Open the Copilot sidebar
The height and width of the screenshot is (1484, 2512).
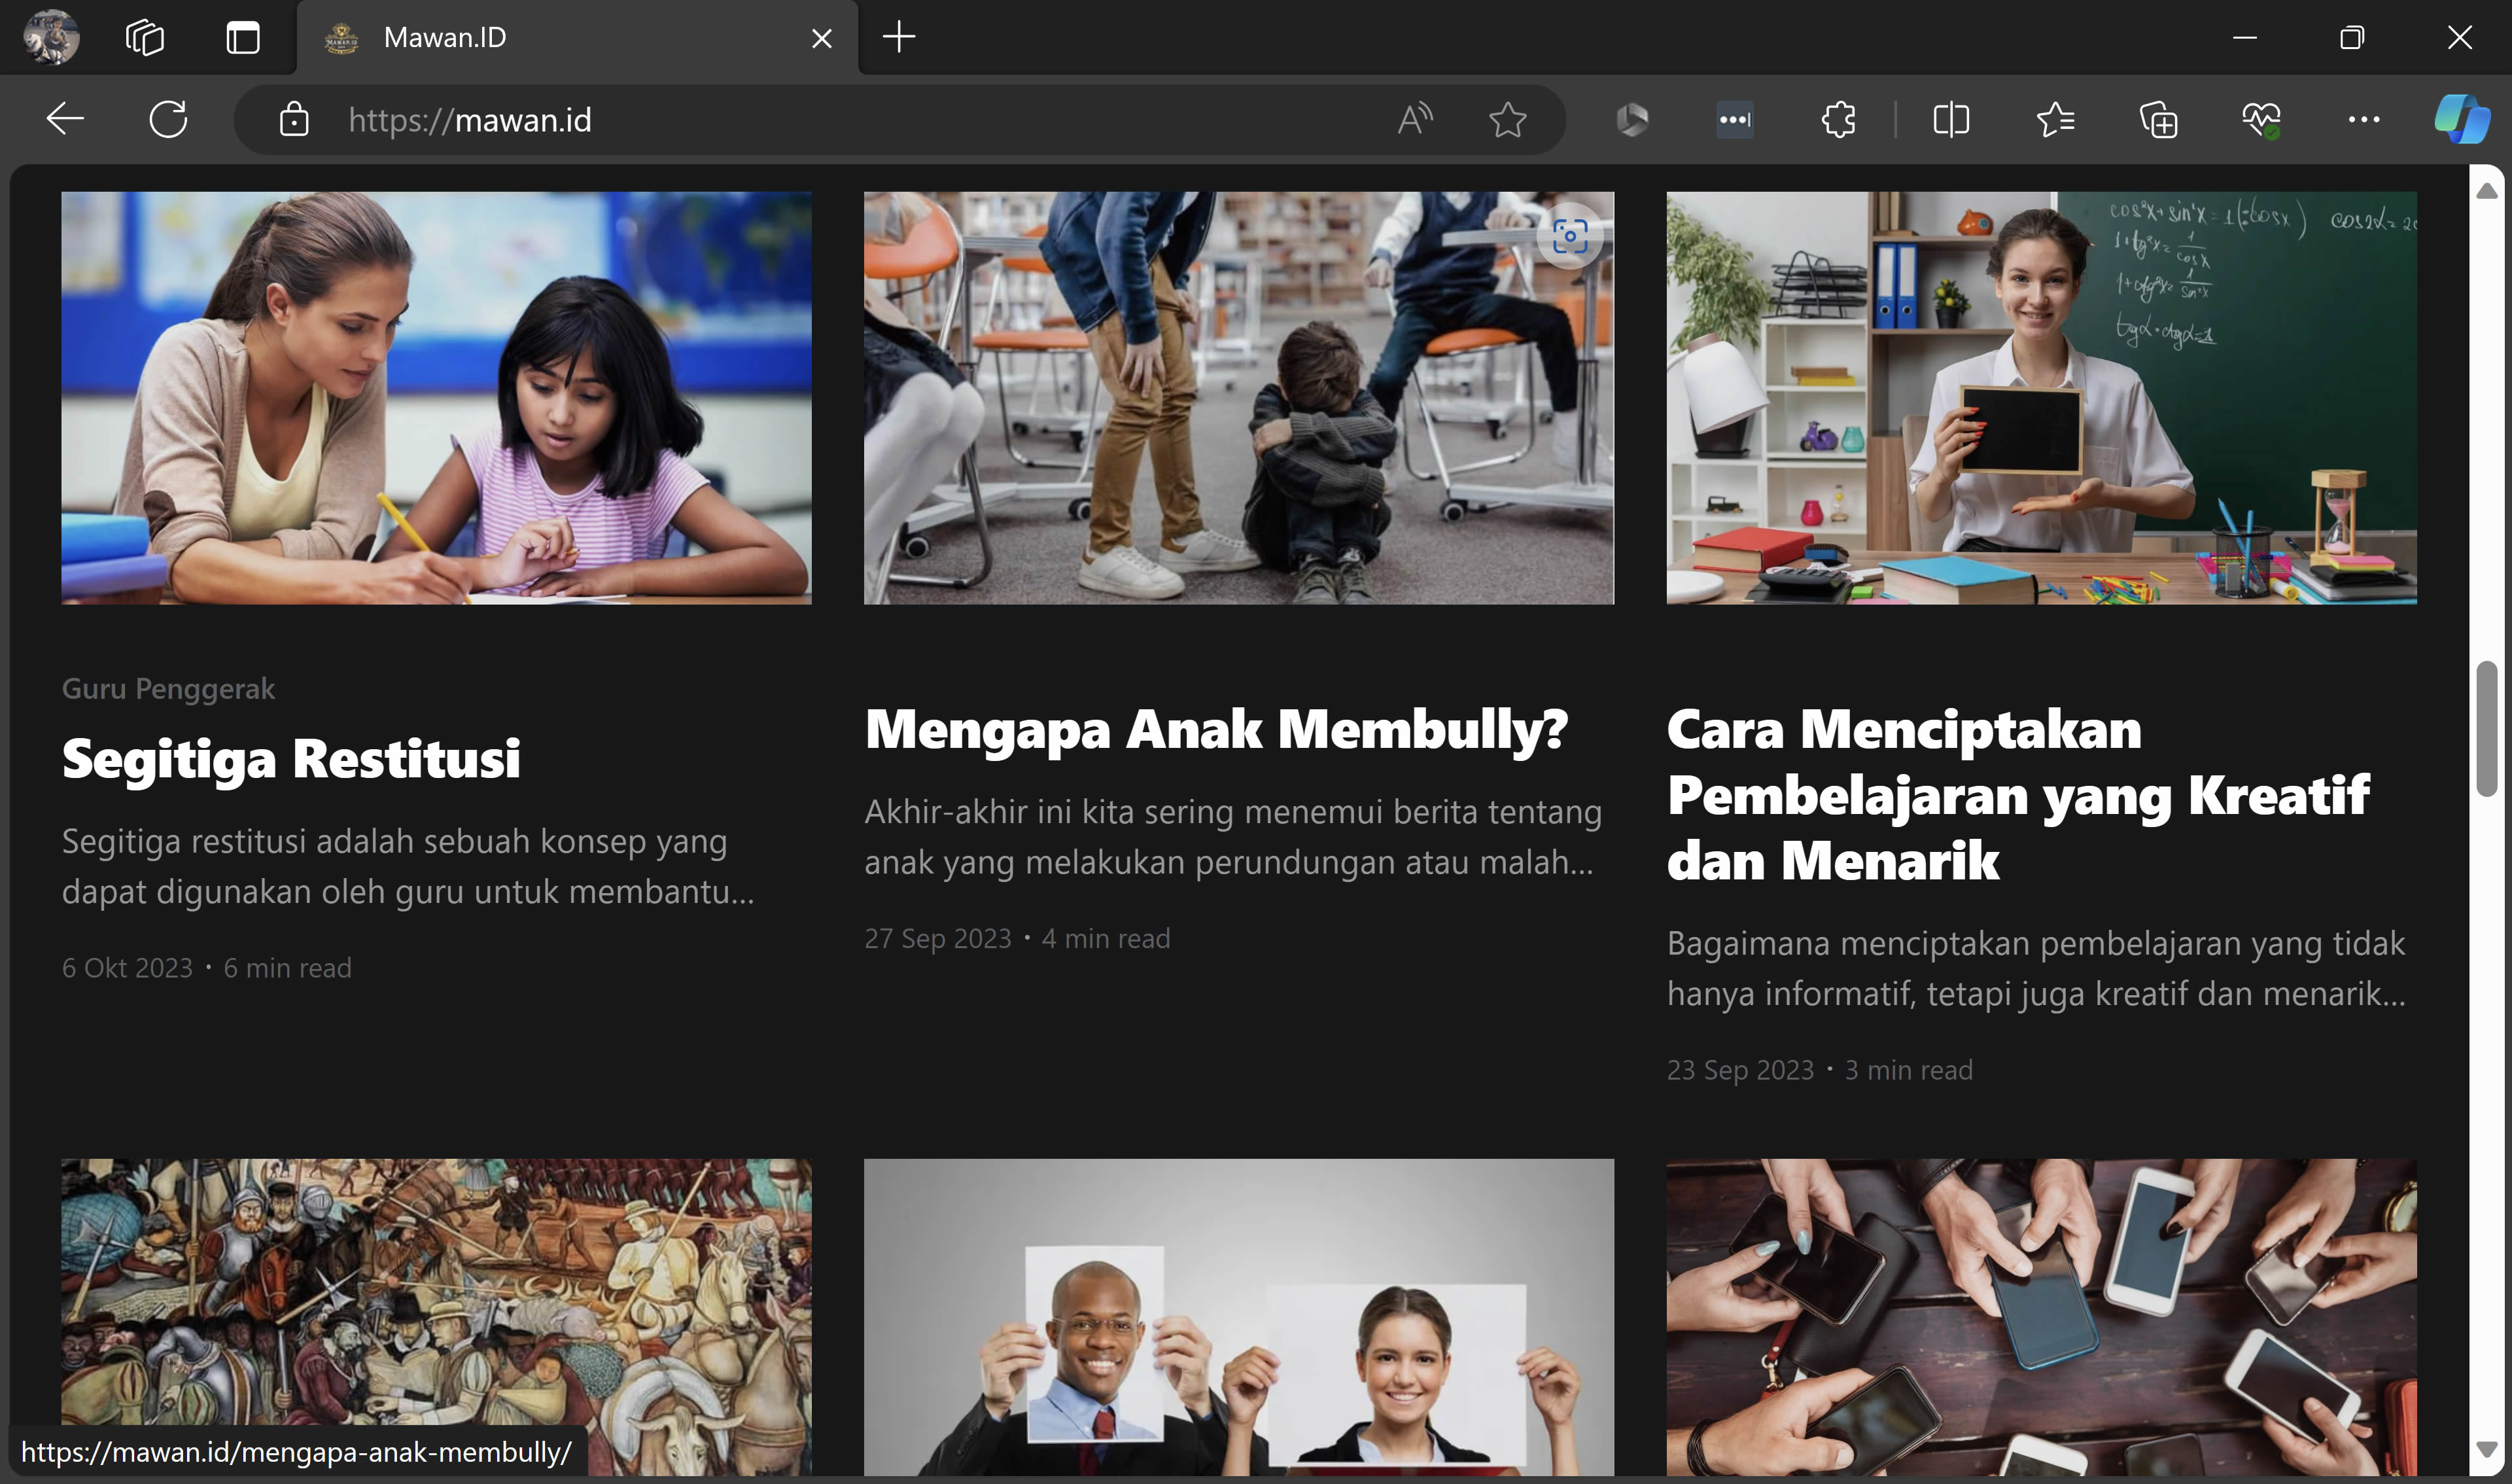[2461, 119]
